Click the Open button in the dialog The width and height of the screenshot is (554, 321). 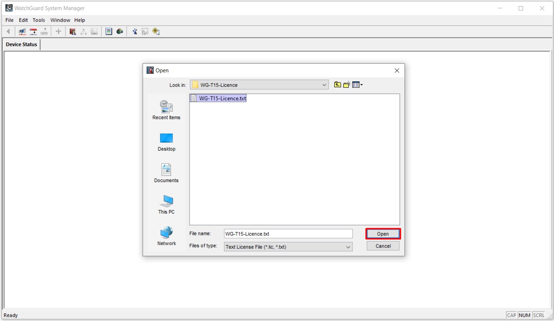pos(383,234)
